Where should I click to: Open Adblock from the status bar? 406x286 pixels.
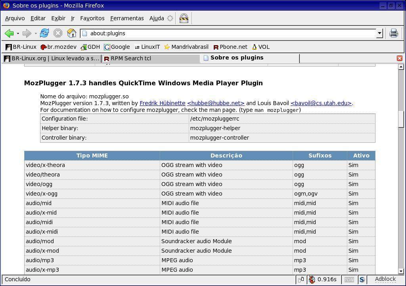point(385,279)
